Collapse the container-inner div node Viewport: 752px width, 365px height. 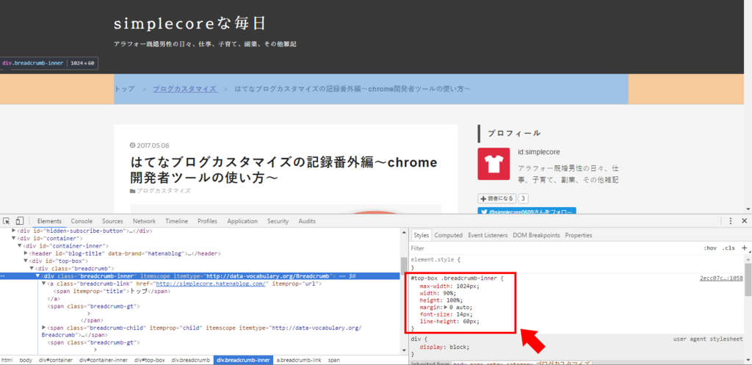(x=20, y=245)
